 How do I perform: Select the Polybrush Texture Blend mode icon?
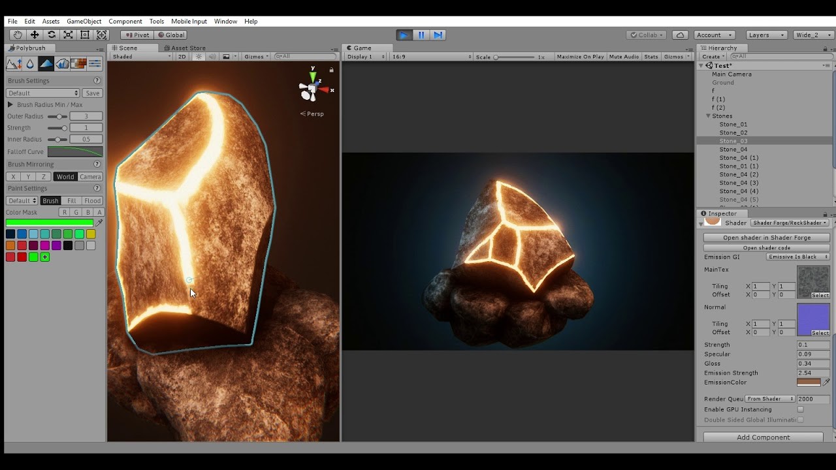tap(78, 63)
